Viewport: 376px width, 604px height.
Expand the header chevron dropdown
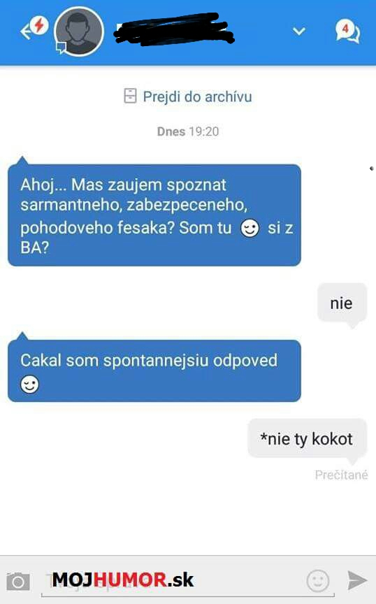[x=299, y=31]
